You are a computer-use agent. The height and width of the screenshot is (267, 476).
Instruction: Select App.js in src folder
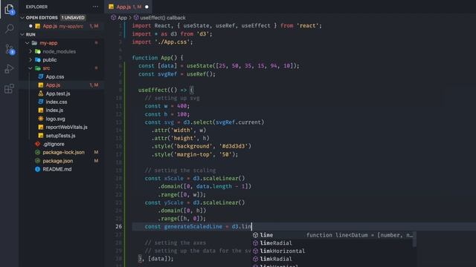[62, 85]
